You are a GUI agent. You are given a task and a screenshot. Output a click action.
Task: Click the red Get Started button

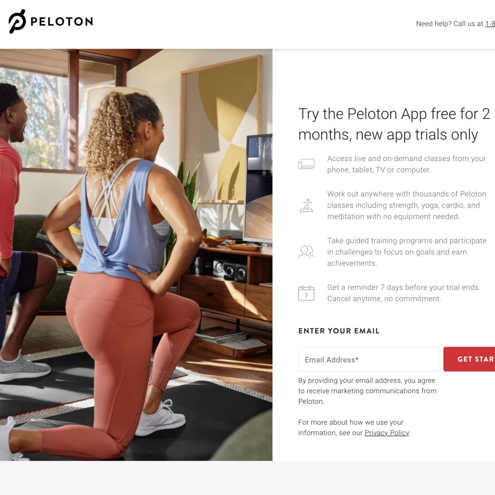(469, 359)
